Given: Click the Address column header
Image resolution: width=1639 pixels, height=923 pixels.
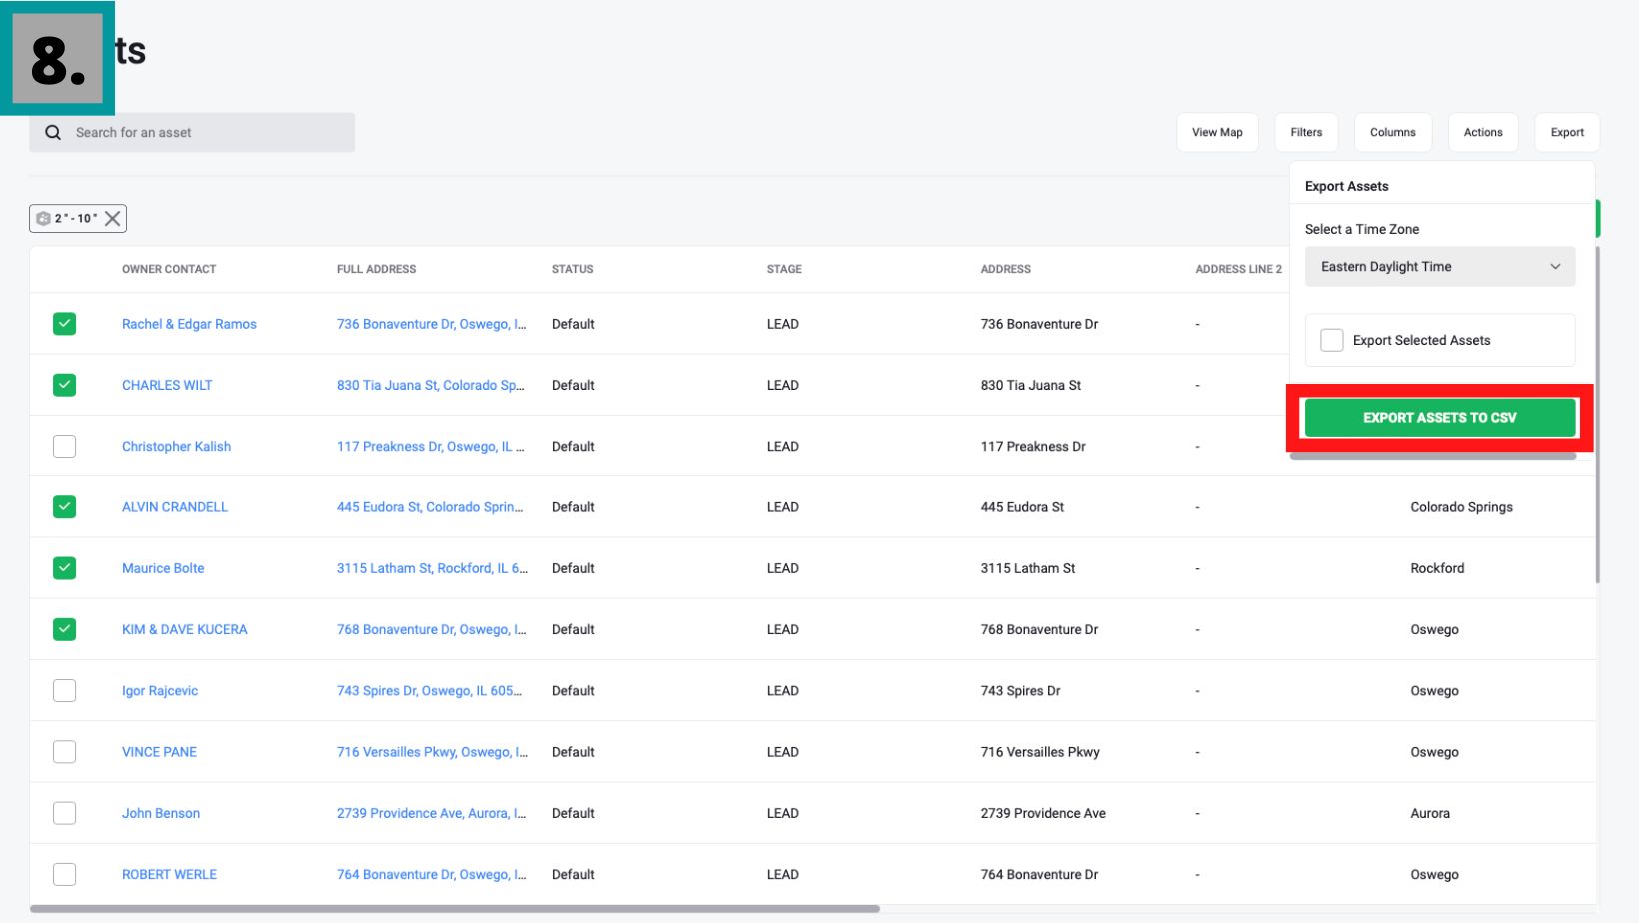Looking at the screenshot, I should (1005, 269).
